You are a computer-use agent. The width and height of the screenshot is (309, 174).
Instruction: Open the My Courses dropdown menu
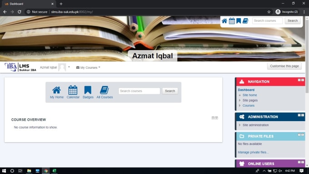pos(88,67)
